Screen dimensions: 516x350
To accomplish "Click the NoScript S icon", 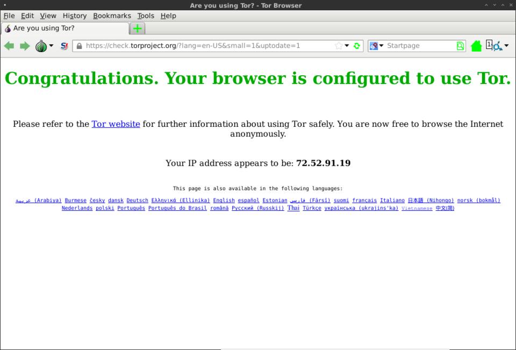I will [x=64, y=46].
